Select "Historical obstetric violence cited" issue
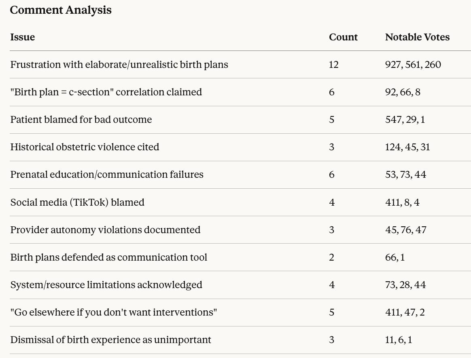Viewport: 471px width, 358px height. click(85, 147)
